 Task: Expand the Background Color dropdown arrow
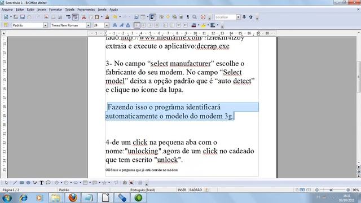[x=218, y=25]
